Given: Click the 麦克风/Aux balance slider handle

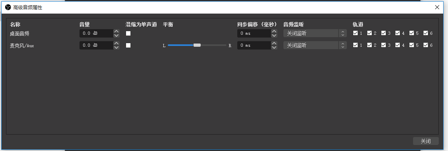Looking at the screenshot, I should [x=197, y=45].
